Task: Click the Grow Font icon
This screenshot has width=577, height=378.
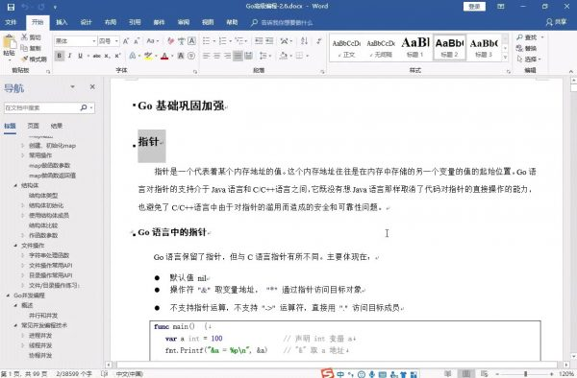Action: [126, 41]
